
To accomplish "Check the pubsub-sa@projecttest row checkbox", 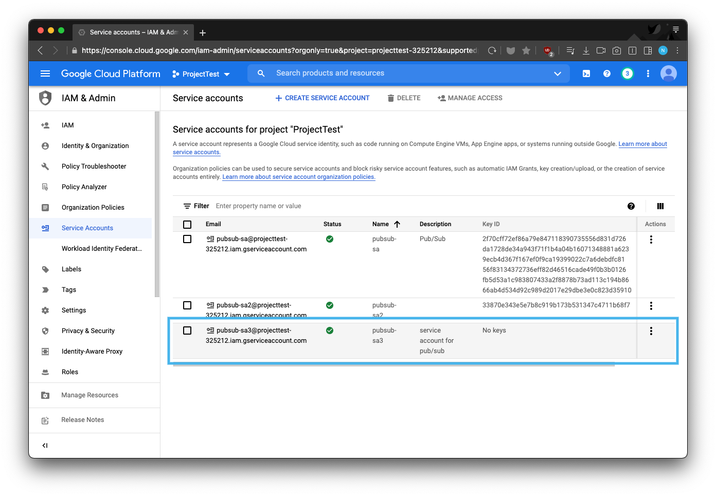I will point(187,239).
